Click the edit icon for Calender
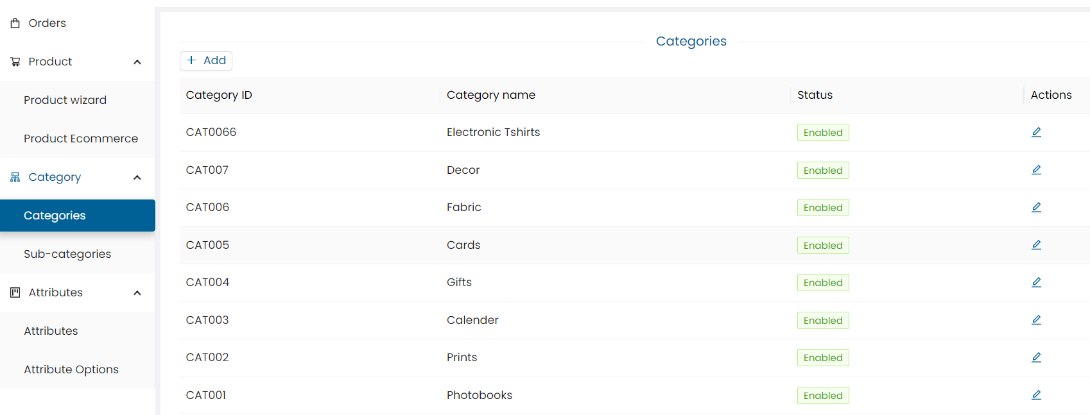1090x415 pixels. click(1036, 320)
